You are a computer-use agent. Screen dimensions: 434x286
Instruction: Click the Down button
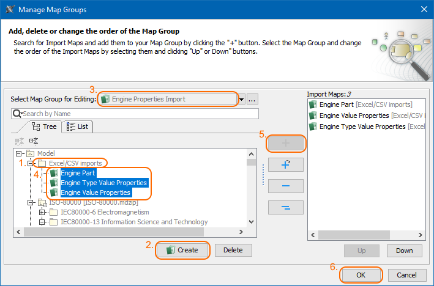point(404,251)
